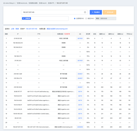Screen dimensions: 137x131
Task: Click IP cell 219.158.7.229 in hop 9
Action: [x=18, y=74]
